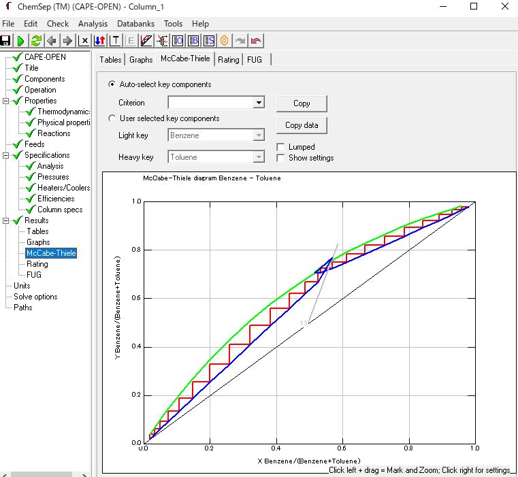Viewport: 518px width, 477px height.
Task: Select Units in the tree
Action: pos(22,286)
